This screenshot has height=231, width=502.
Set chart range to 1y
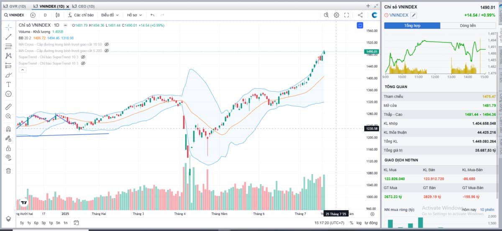click(x=29, y=223)
